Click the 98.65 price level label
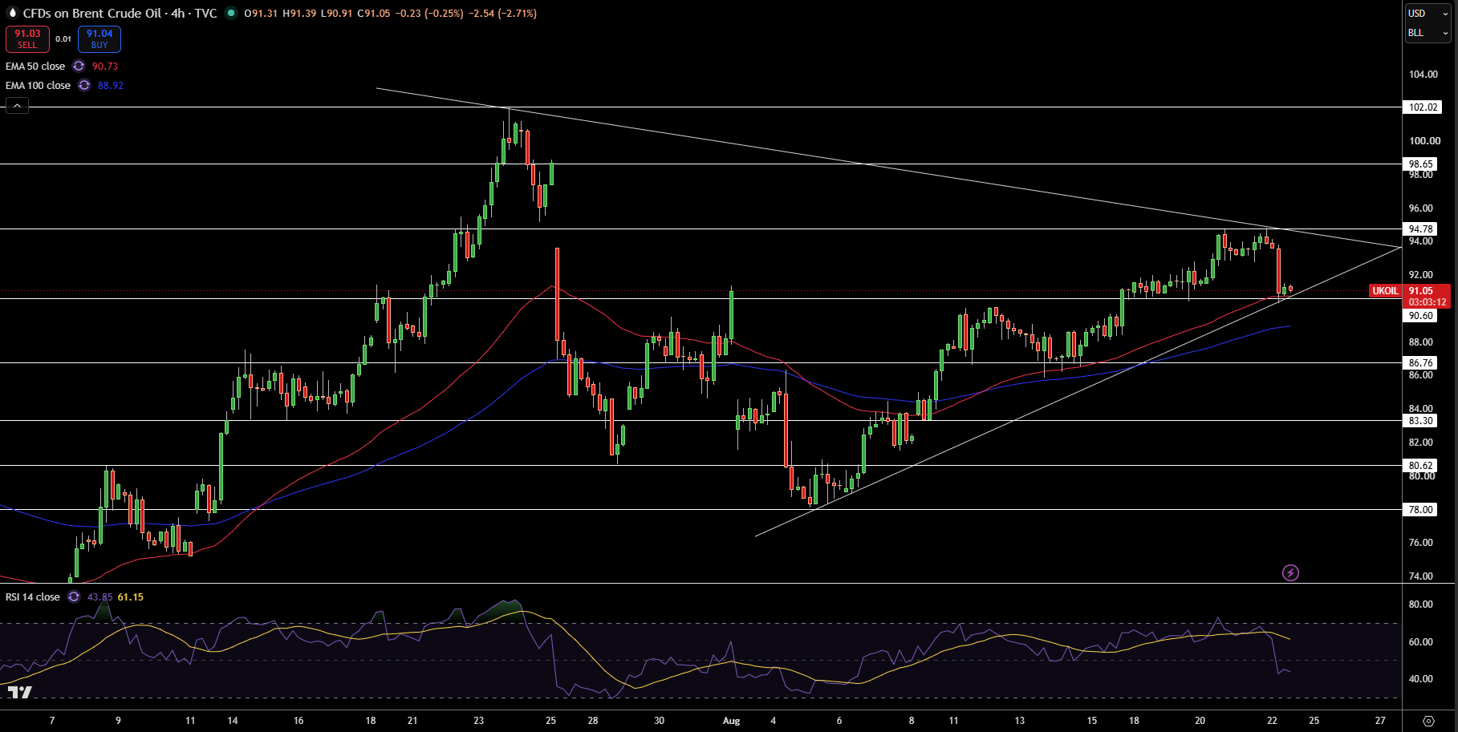The height and width of the screenshot is (732, 1458). click(x=1421, y=164)
